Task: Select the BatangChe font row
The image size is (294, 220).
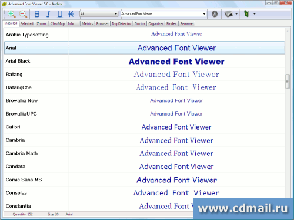Action: [145, 87]
